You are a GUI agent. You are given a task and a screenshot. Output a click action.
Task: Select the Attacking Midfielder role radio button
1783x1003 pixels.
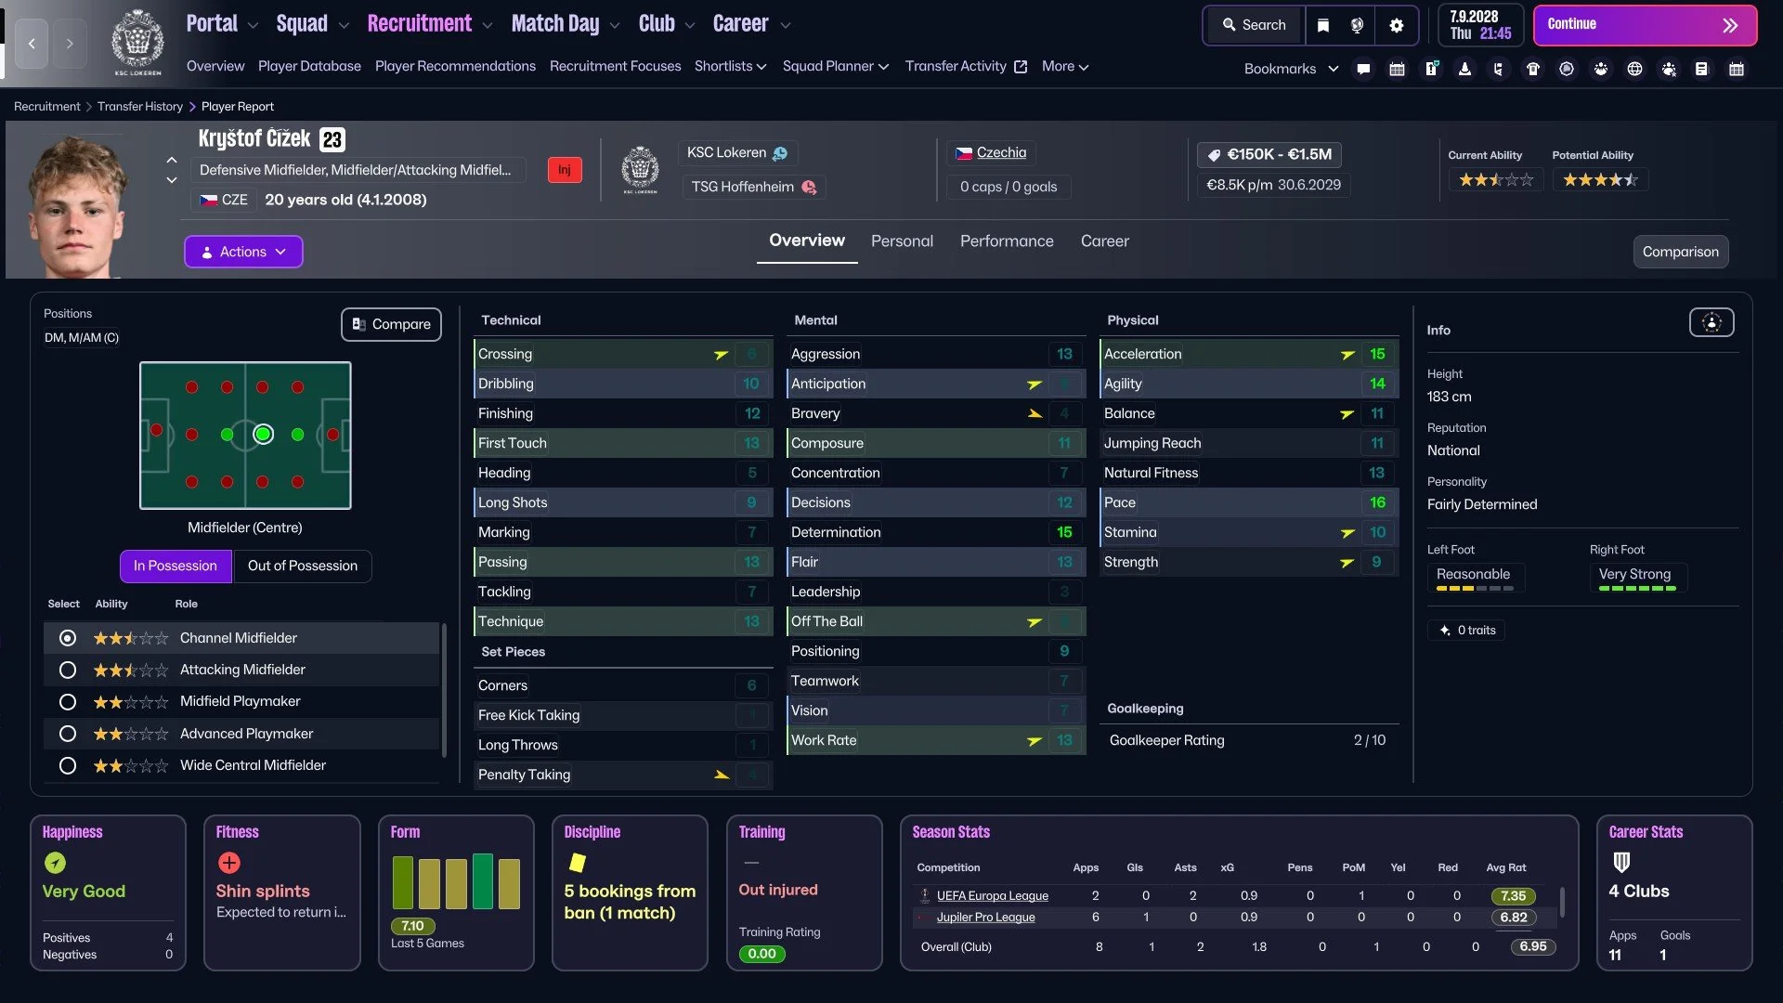(x=67, y=670)
